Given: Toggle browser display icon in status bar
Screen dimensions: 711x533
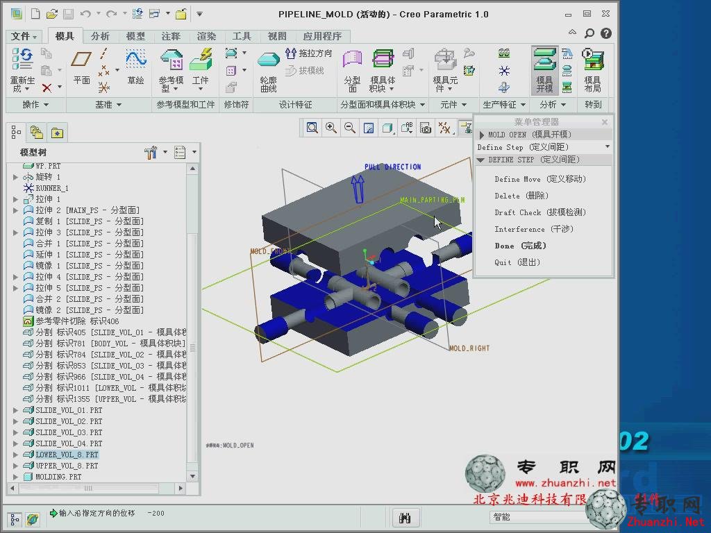Looking at the screenshot, I should point(32,519).
